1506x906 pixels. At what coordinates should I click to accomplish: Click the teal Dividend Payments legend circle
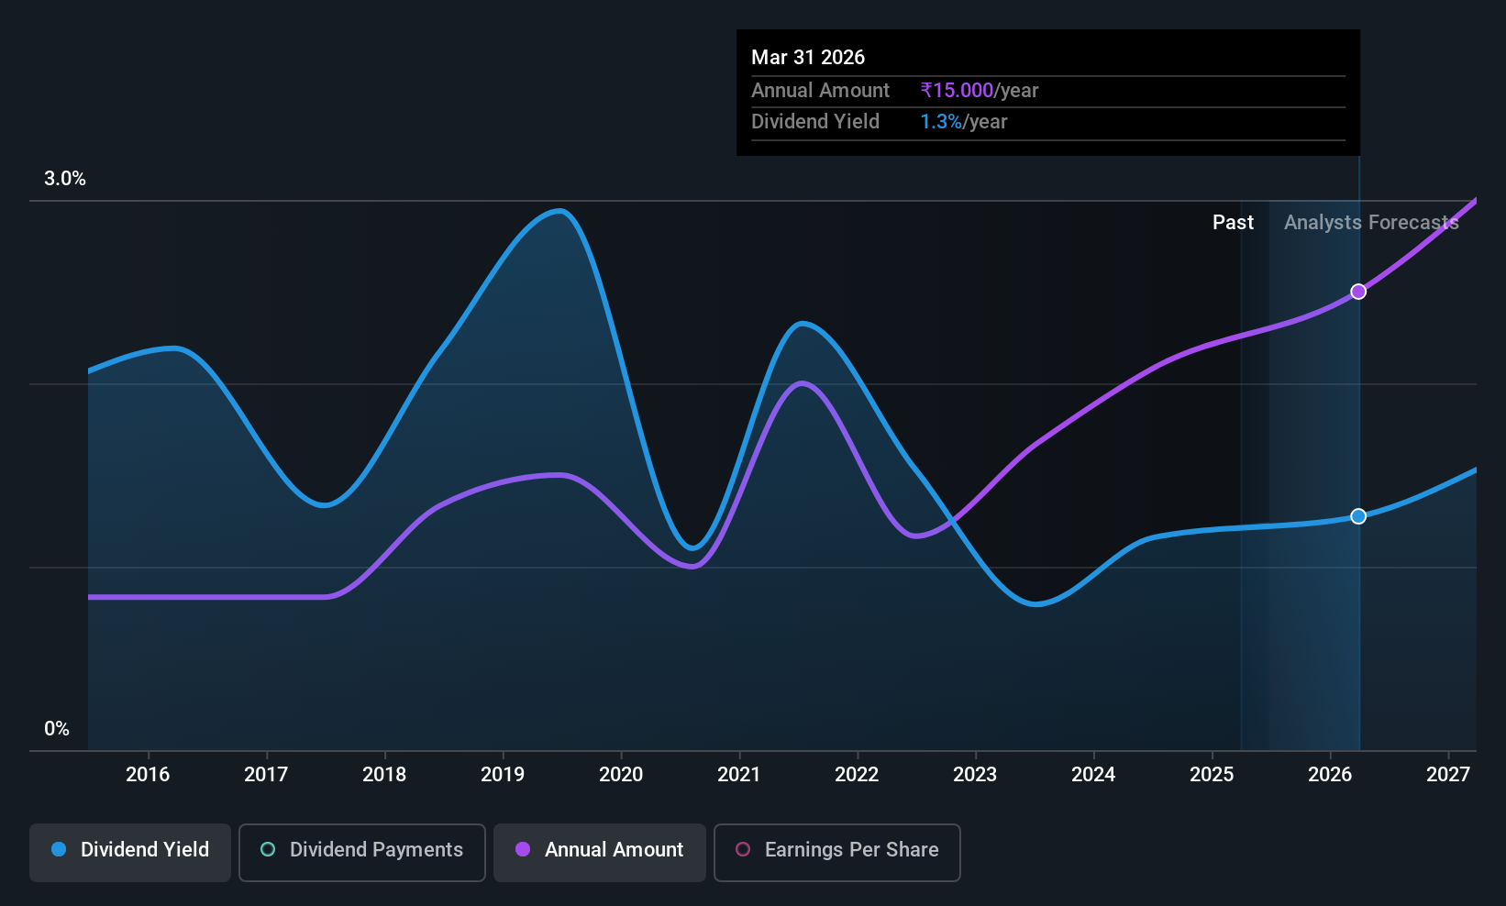tap(268, 849)
